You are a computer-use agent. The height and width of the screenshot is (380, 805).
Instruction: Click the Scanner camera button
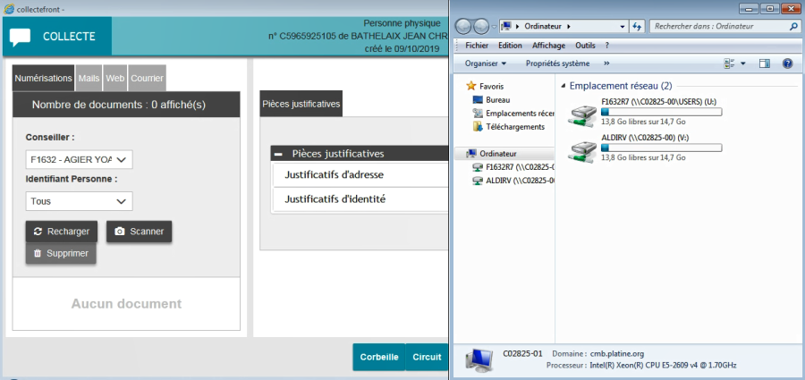tap(139, 232)
